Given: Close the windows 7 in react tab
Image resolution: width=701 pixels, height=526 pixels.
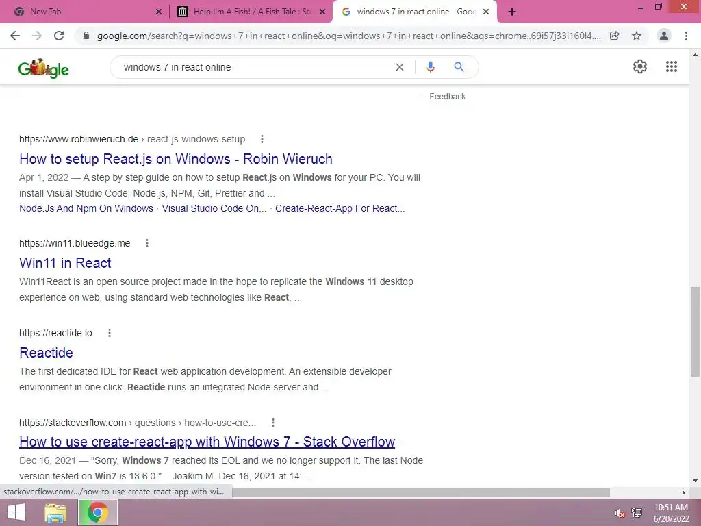Looking at the screenshot, I should click(x=486, y=12).
